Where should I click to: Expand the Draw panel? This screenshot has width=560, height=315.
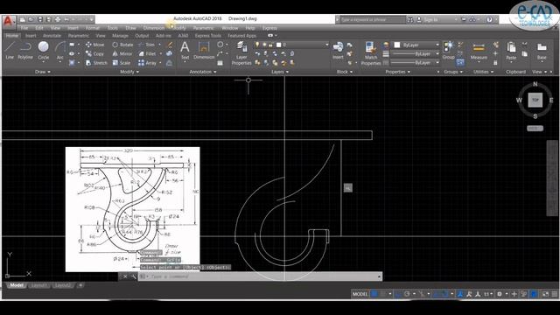pyautogui.click(x=43, y=72)
